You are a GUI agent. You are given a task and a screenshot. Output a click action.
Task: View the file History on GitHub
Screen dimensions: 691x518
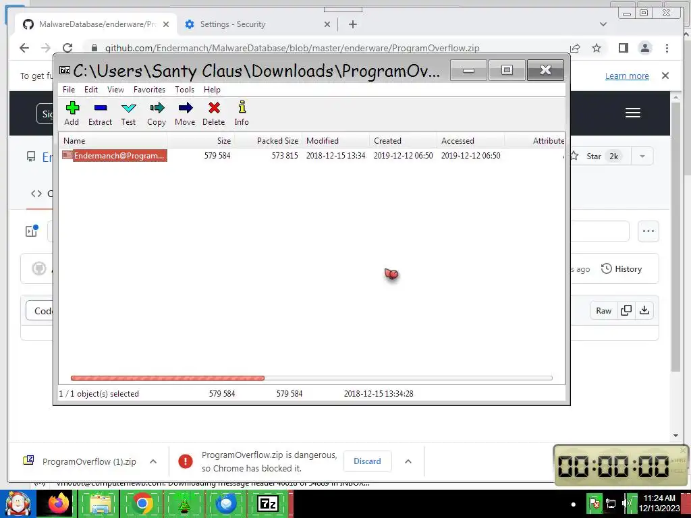point(621,268)
